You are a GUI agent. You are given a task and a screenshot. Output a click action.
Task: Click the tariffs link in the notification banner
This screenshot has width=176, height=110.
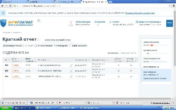140,13
